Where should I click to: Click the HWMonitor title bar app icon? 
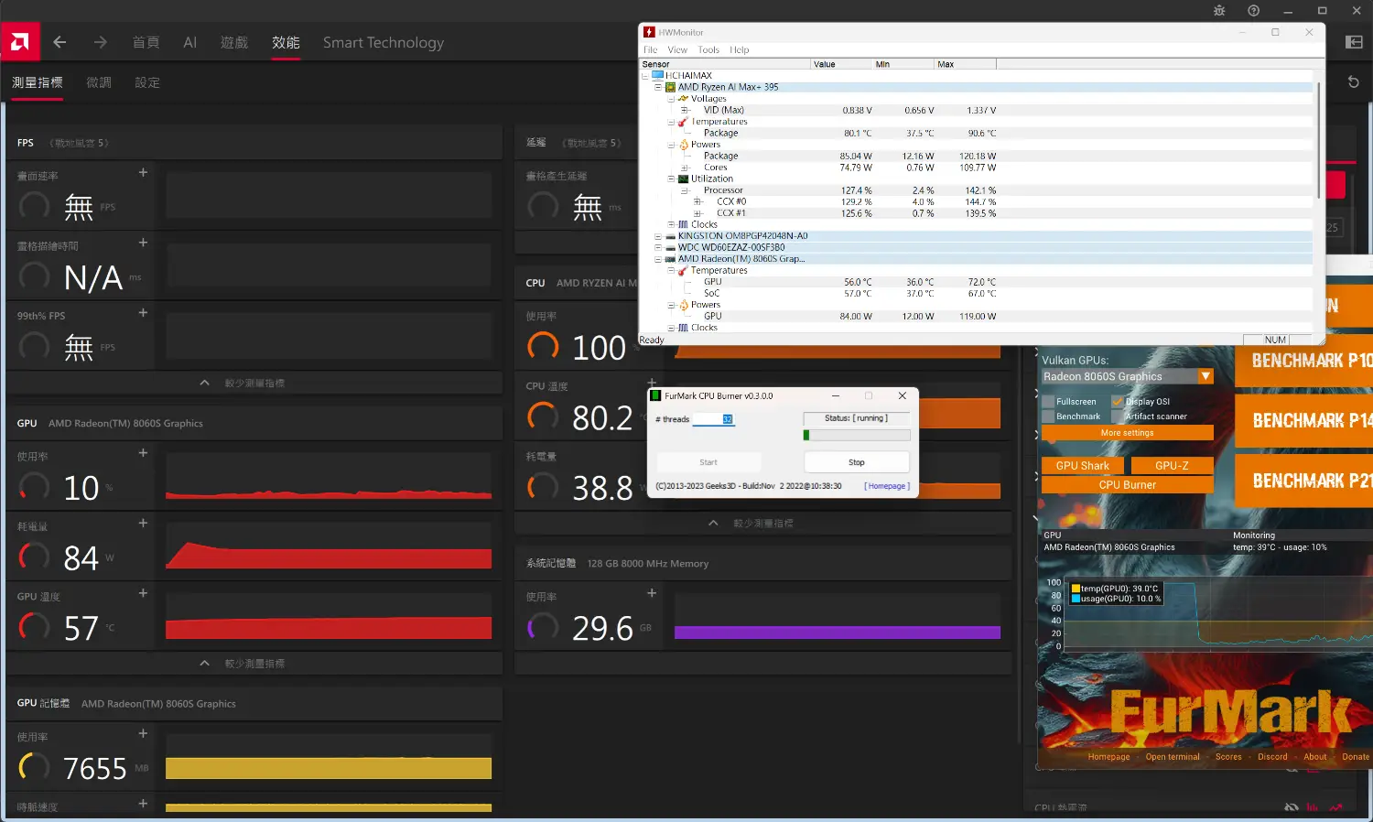tap(649, 32)
